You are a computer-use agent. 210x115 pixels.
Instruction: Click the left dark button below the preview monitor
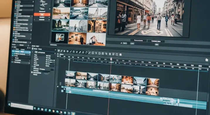(x=138, y=40)
